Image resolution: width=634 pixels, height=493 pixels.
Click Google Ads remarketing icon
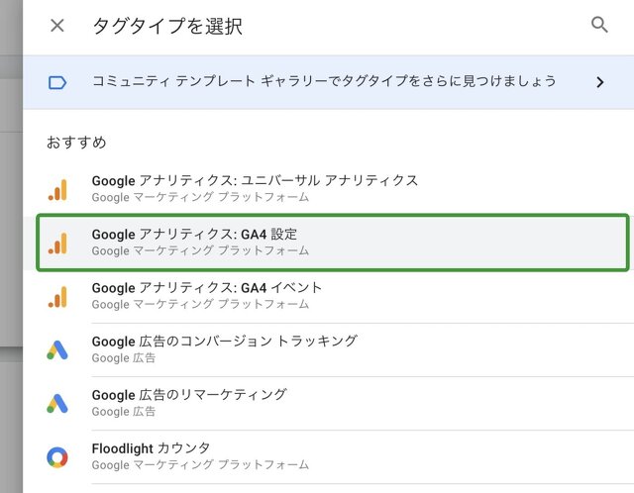(x=57, y=403)
